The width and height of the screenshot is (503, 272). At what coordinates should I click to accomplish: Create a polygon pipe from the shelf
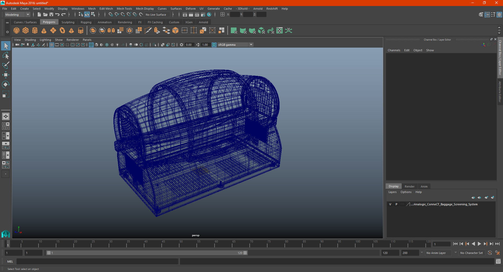pyautogui.click(x=81, y=31)
